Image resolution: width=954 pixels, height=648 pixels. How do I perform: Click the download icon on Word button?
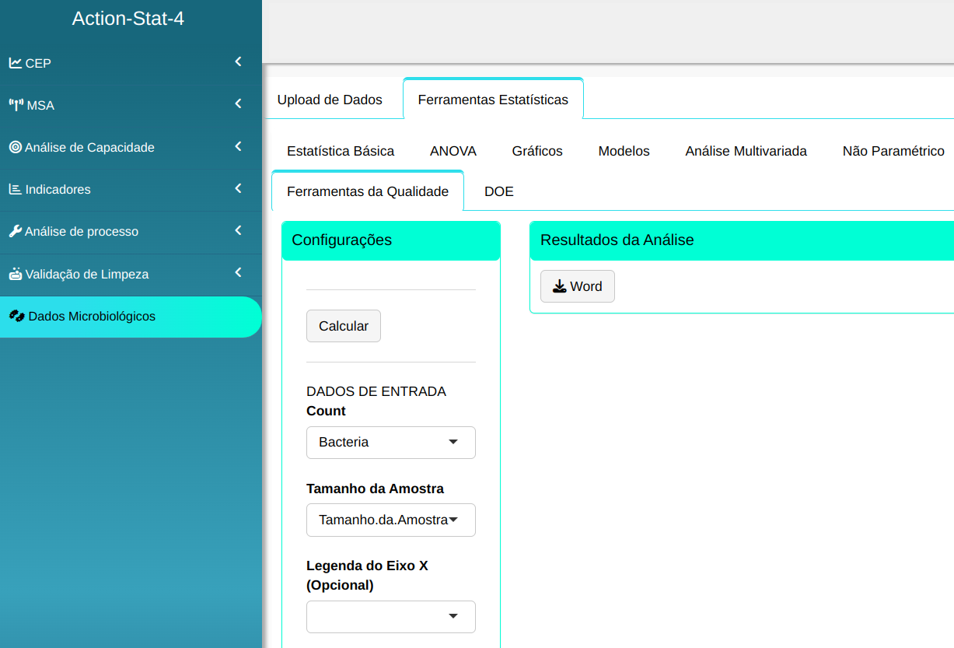point(559,286)
